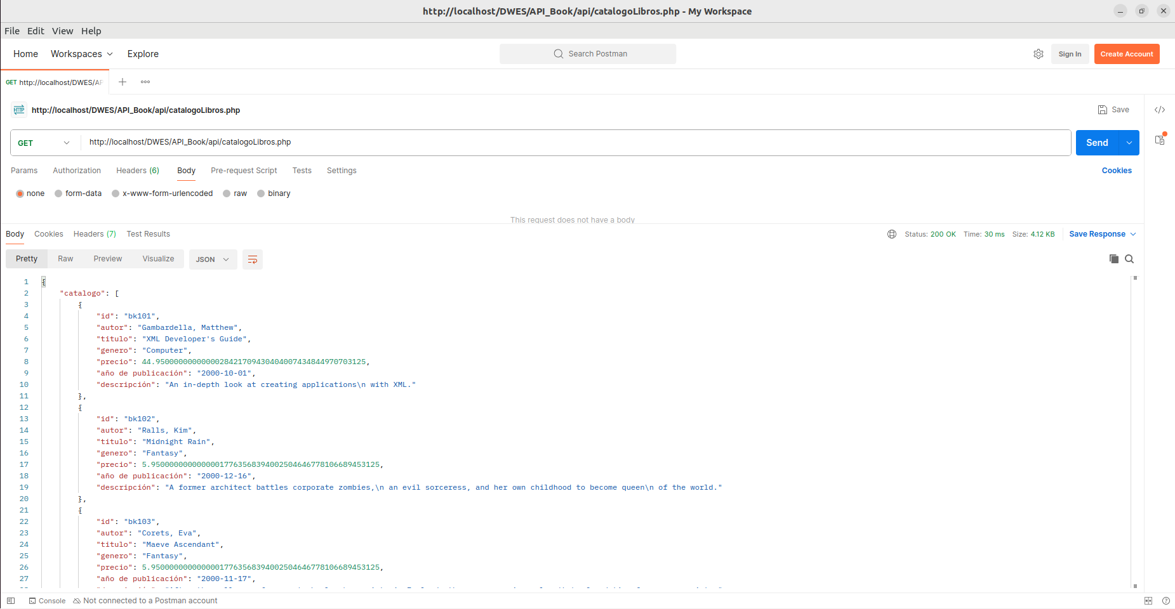Screen dimensions: 1175x609
Task: Click the request name title text
Action: pos(136,110)
